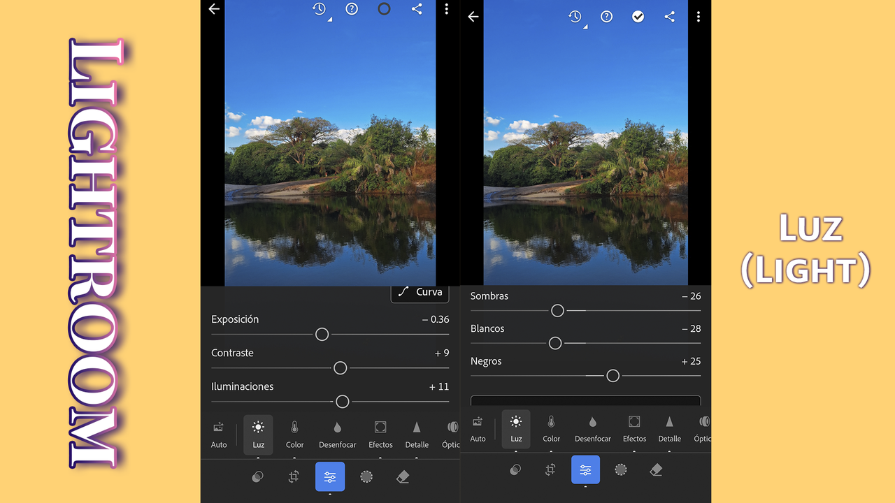The width and height of the screenshot is (895, 503).
Task: Open three-dot menu in right screen
Action: (x=698, y=17)
